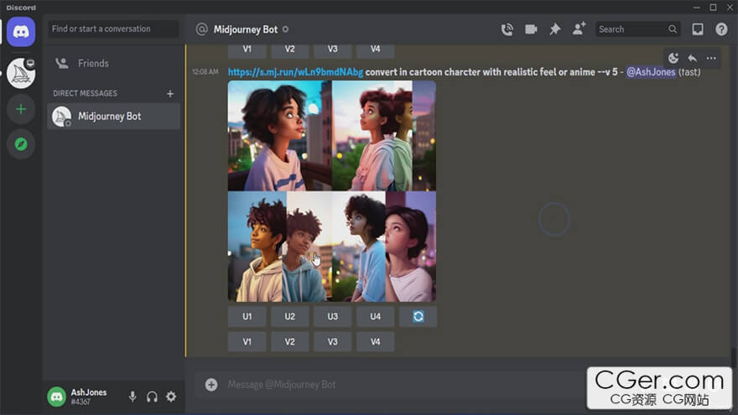Focus Find or start a conversation field
Viewport: 738px width, 415px height.
coord(113,29)
